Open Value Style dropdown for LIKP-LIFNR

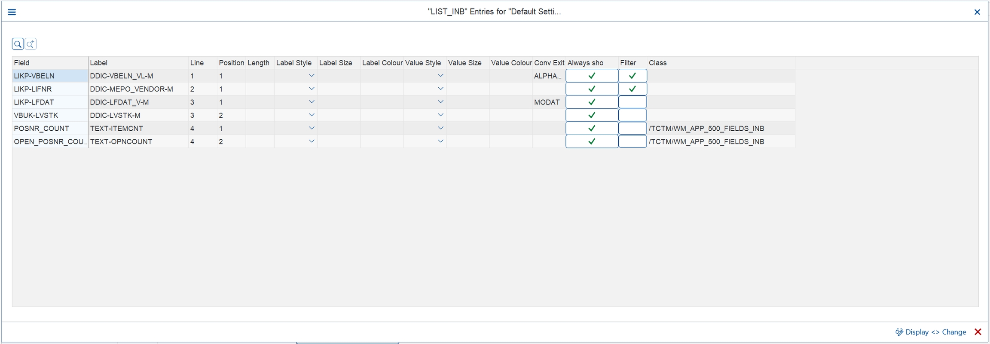[440, 89]
